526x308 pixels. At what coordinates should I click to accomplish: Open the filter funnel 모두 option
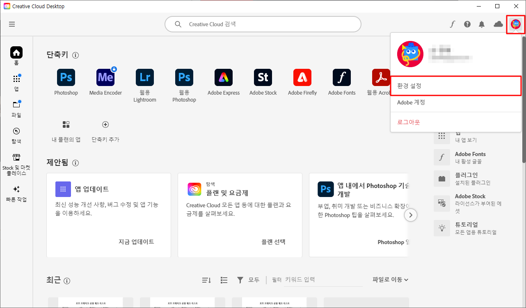248,280
